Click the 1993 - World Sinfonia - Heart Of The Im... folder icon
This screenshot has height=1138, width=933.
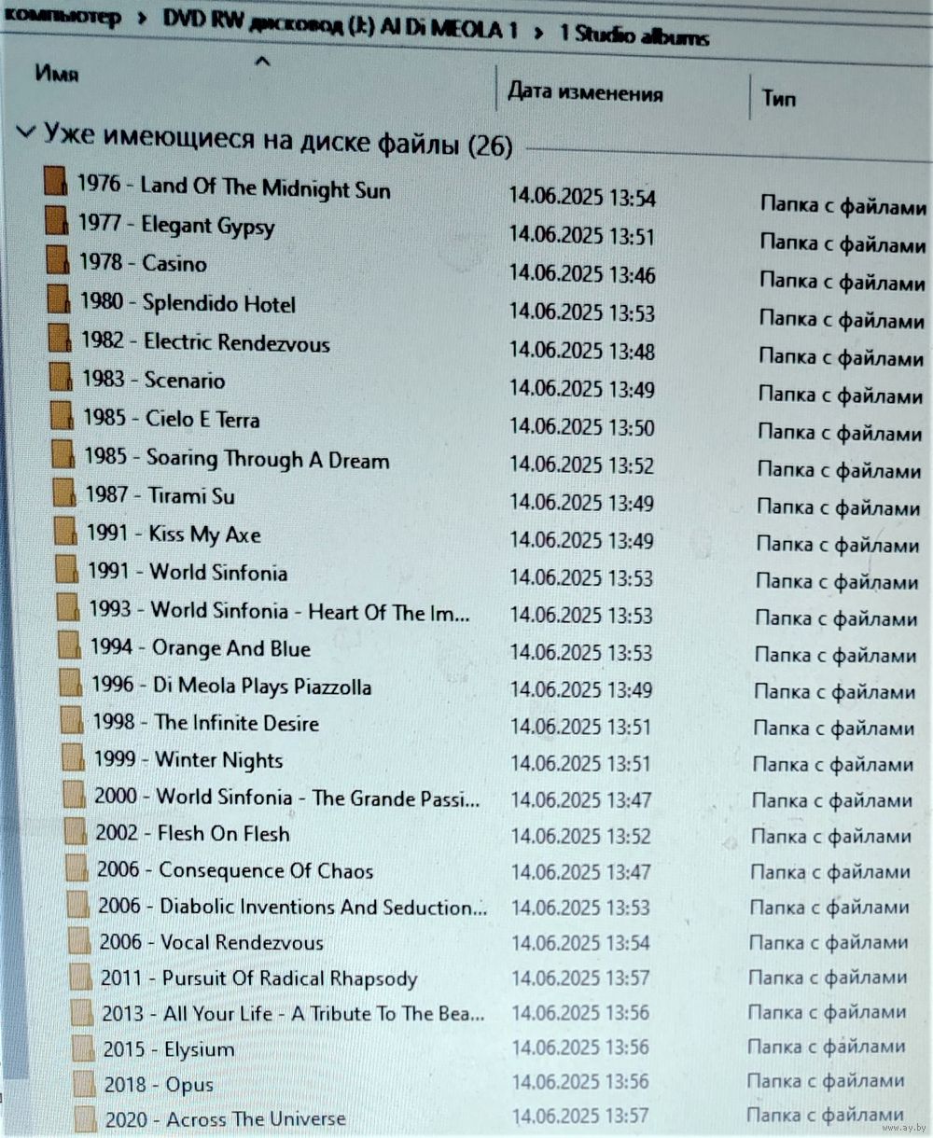pyautogui.click(x=68, y=608)
